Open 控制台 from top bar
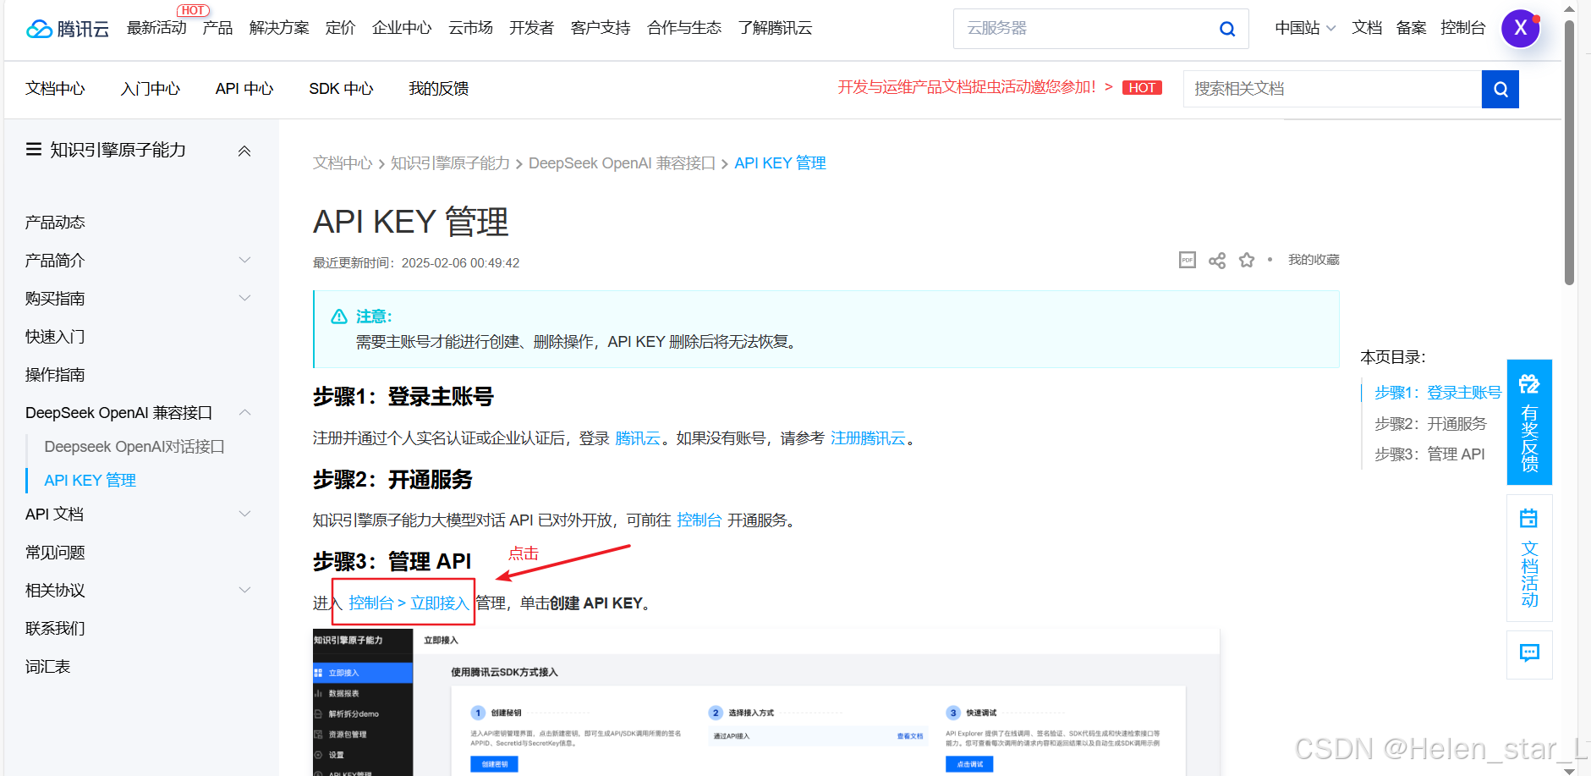Image resolution: width=1591 pixels, height=776 pixels. (1463, 28)
